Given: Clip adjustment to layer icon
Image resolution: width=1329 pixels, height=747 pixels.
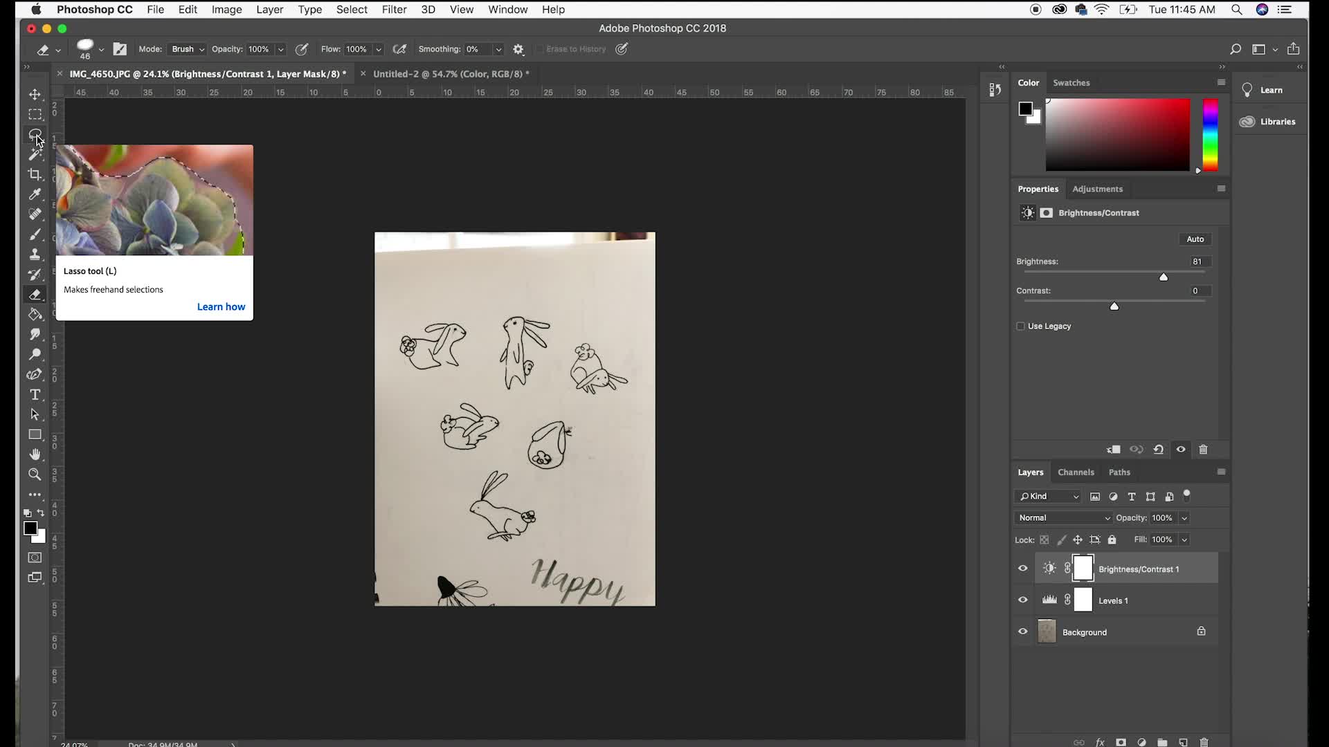Looking at the screenshot, I should pyautogui.click(x=1114, y=450).
